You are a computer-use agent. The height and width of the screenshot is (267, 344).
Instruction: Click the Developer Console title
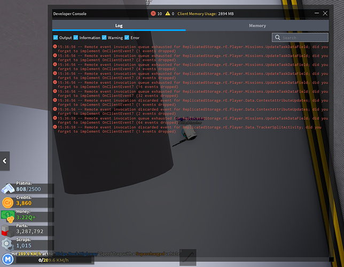pyautogui.click(x=70, y=13)
